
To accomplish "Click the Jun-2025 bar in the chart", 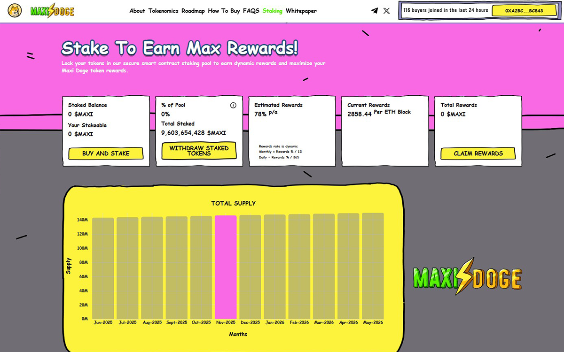I will [x=103, y=268].
